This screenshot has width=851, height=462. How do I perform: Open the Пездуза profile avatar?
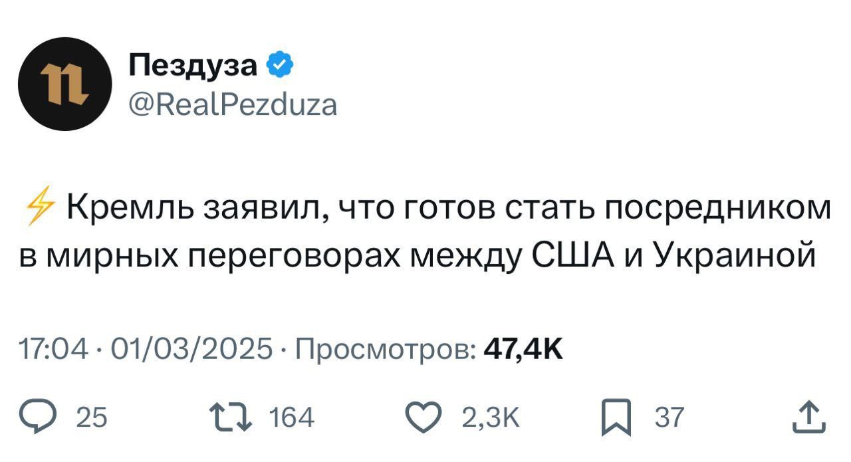coord(64,84)
